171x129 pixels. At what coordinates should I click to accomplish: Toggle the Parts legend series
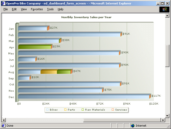coord(69,110)
